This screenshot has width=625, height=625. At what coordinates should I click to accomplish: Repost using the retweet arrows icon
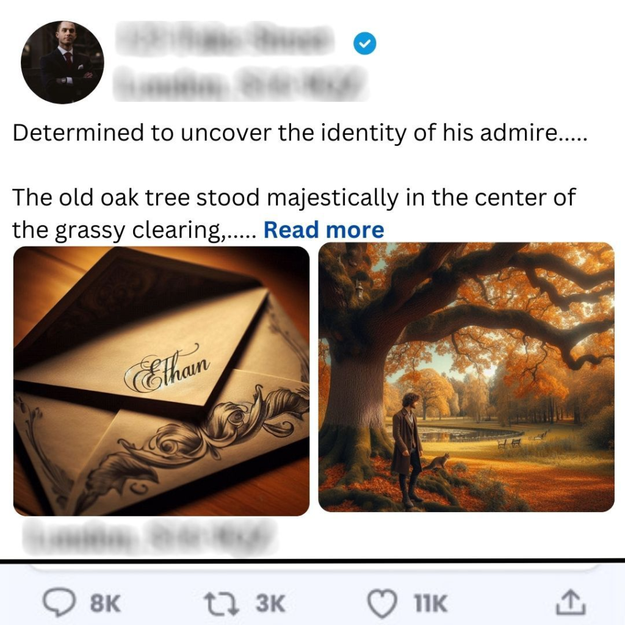pos(221,603)
